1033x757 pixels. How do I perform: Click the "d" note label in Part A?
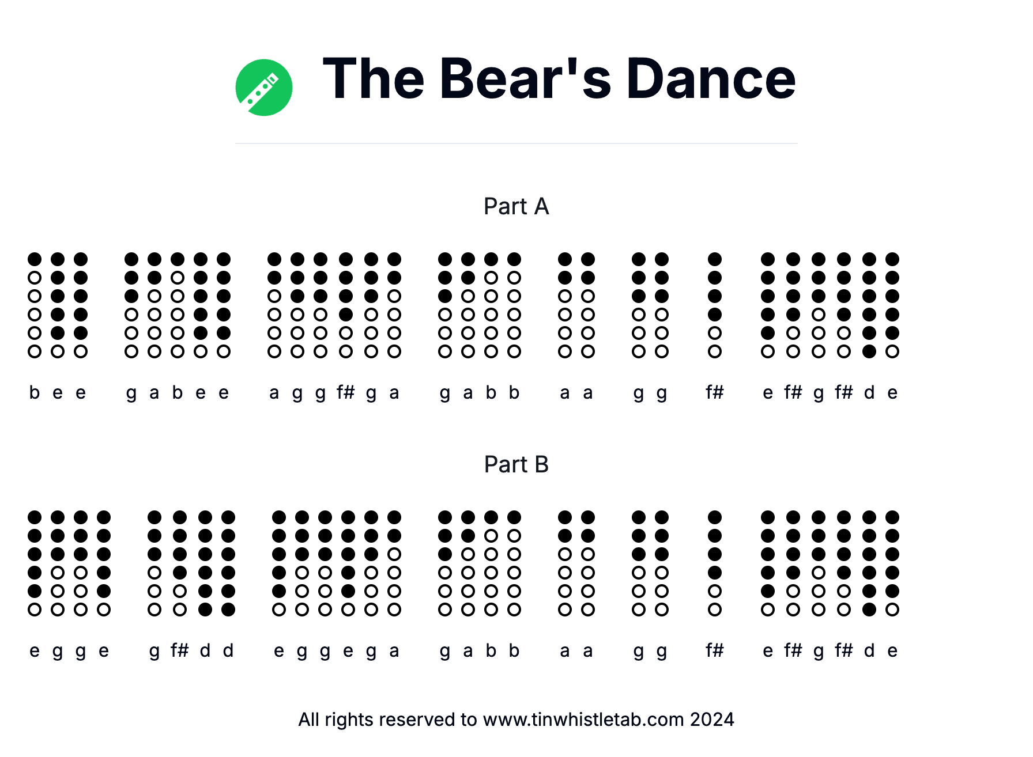coord(869,393)
